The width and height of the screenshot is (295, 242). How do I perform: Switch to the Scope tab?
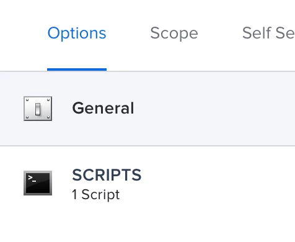174,33
